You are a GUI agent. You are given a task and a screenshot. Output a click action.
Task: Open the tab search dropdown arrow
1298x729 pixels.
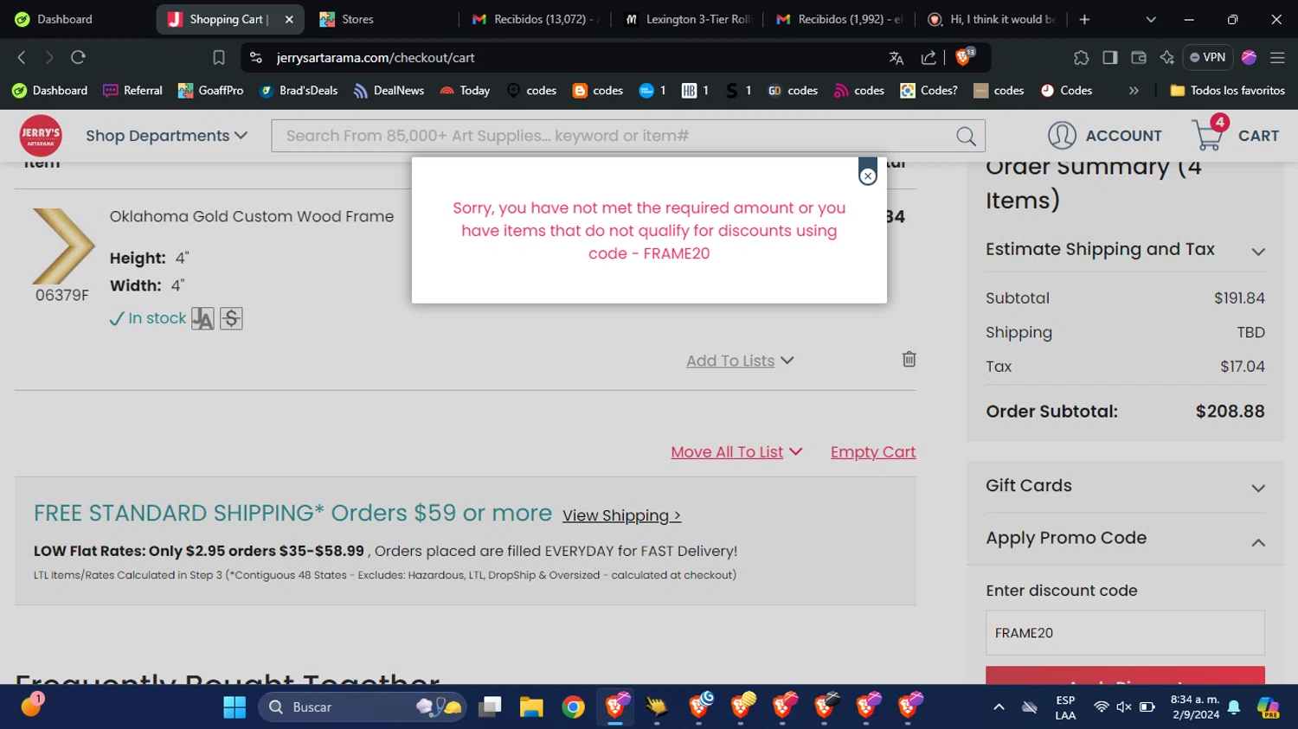[1150, 19]
